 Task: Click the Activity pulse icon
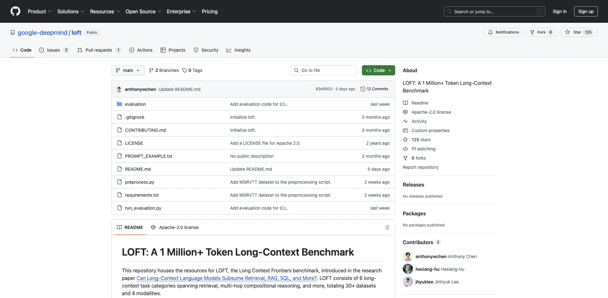pyautogui.click(x=405, y=121)
